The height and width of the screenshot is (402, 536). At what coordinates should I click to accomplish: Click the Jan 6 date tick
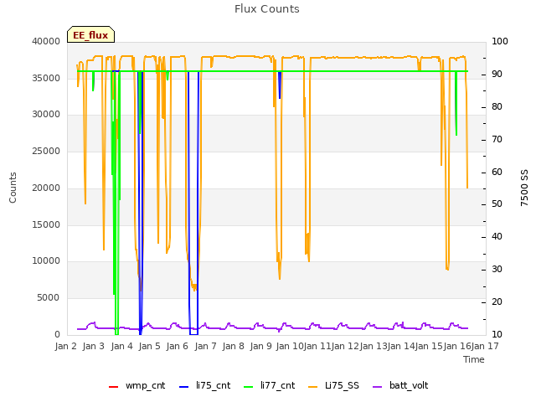(x=177, y=346)
